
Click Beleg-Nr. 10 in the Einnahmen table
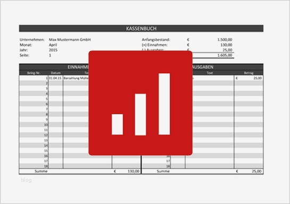[46, 125]
